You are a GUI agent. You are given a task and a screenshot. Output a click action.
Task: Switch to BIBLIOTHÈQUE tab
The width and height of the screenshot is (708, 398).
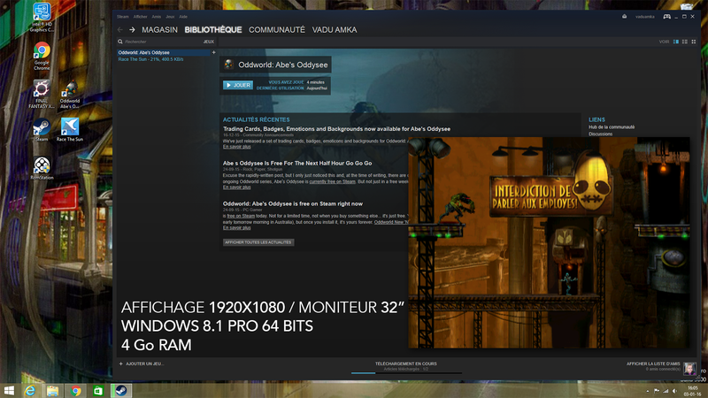click(x=213, y=30)
